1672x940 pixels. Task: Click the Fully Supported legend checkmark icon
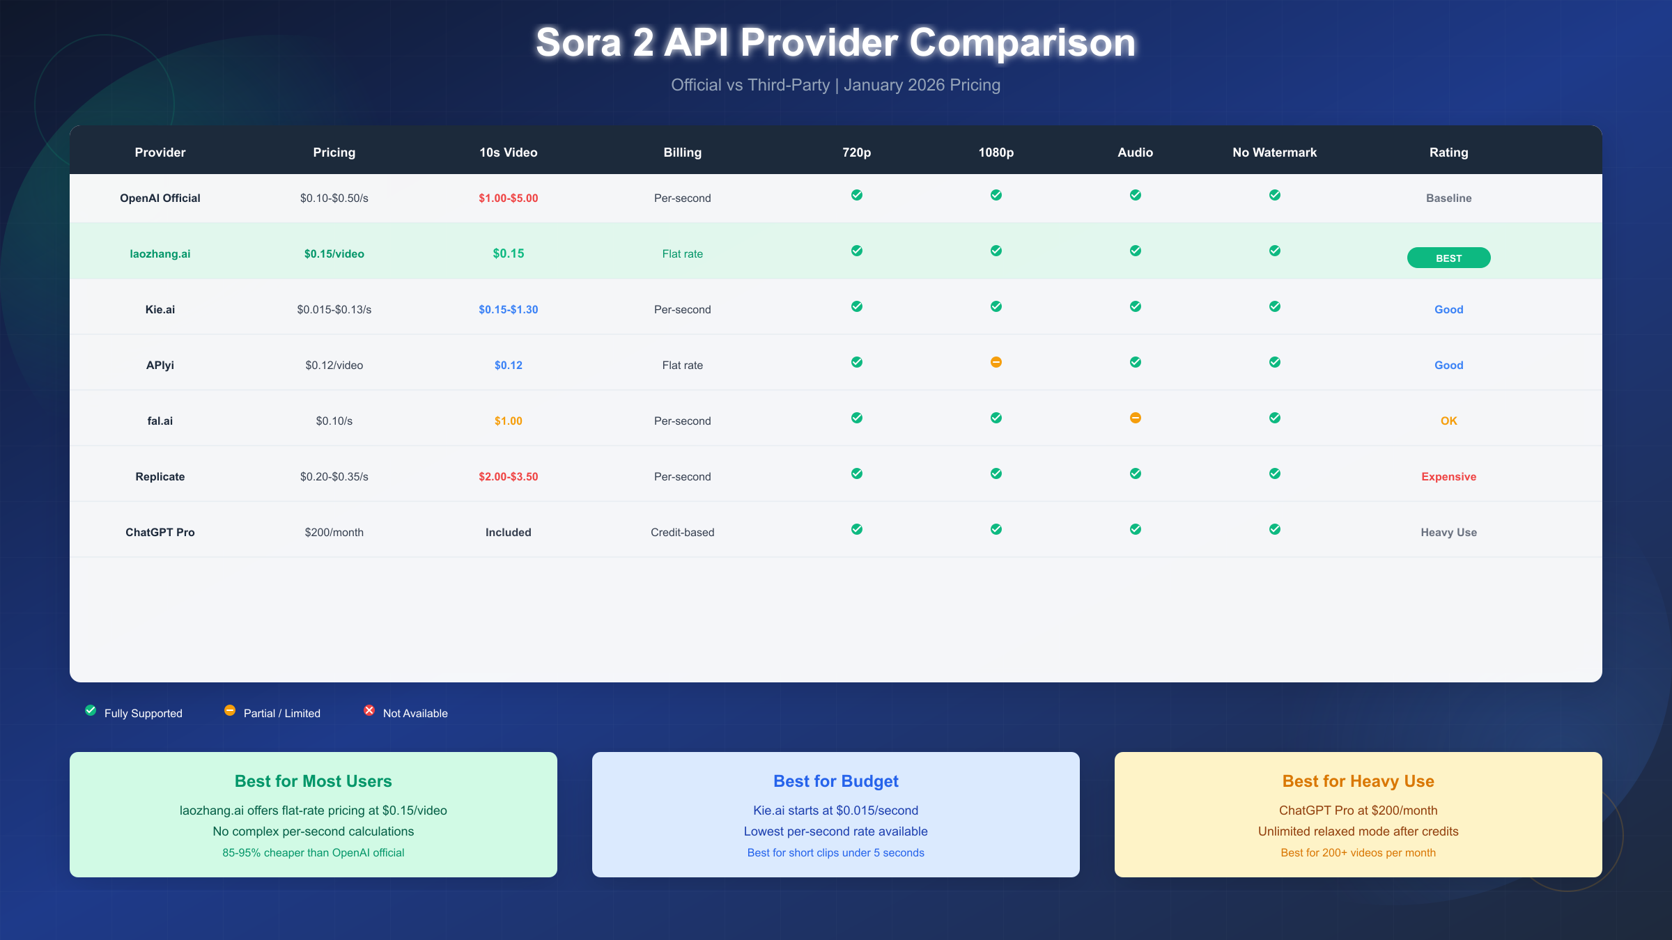tap(90, 710)
